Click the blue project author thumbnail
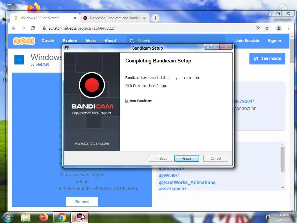297x223 pixels. (19, 60)
